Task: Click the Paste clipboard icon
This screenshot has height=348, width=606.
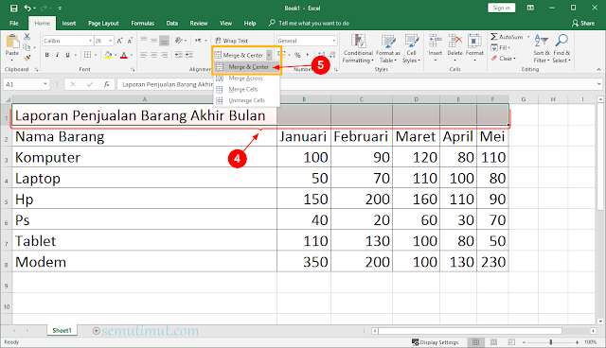Action: point(12,42)
